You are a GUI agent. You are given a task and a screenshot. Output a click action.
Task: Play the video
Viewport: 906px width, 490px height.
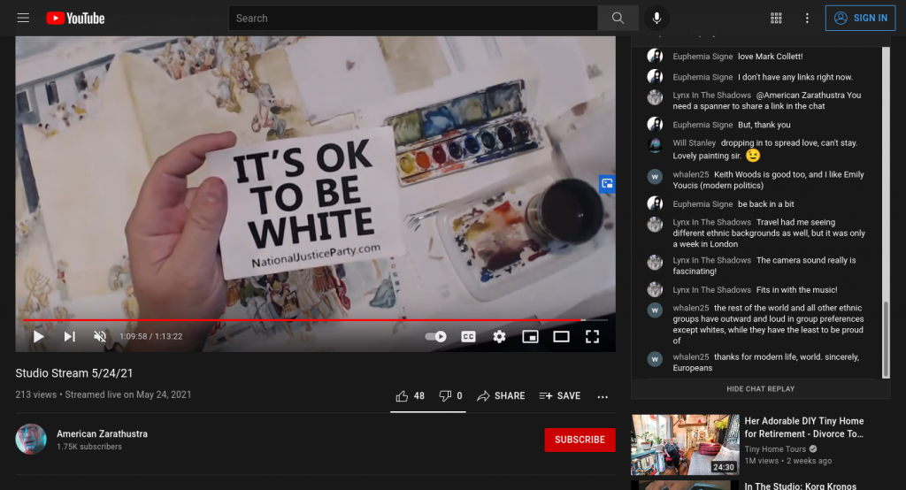38,336
